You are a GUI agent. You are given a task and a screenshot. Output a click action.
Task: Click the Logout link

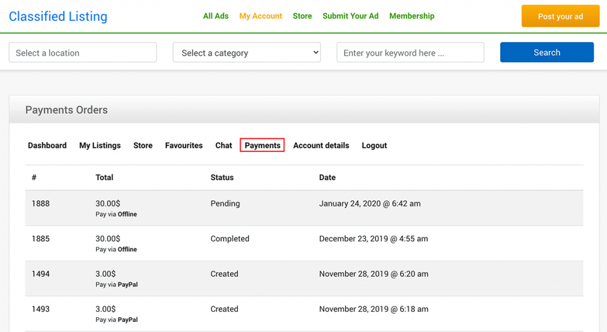tap(375, 145)
